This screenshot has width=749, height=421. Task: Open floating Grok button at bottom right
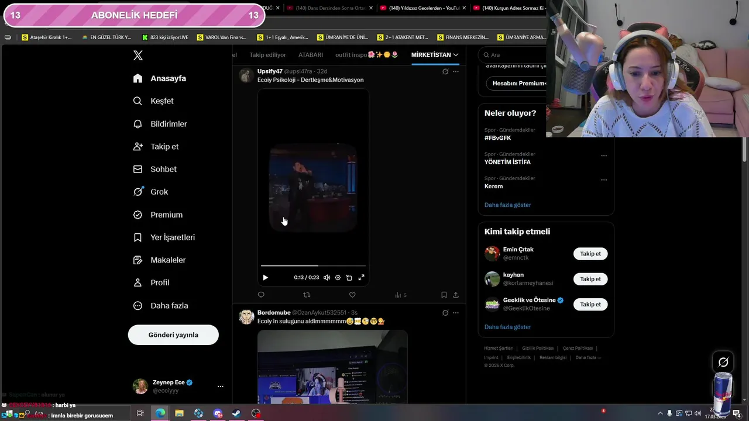point(723,363)
